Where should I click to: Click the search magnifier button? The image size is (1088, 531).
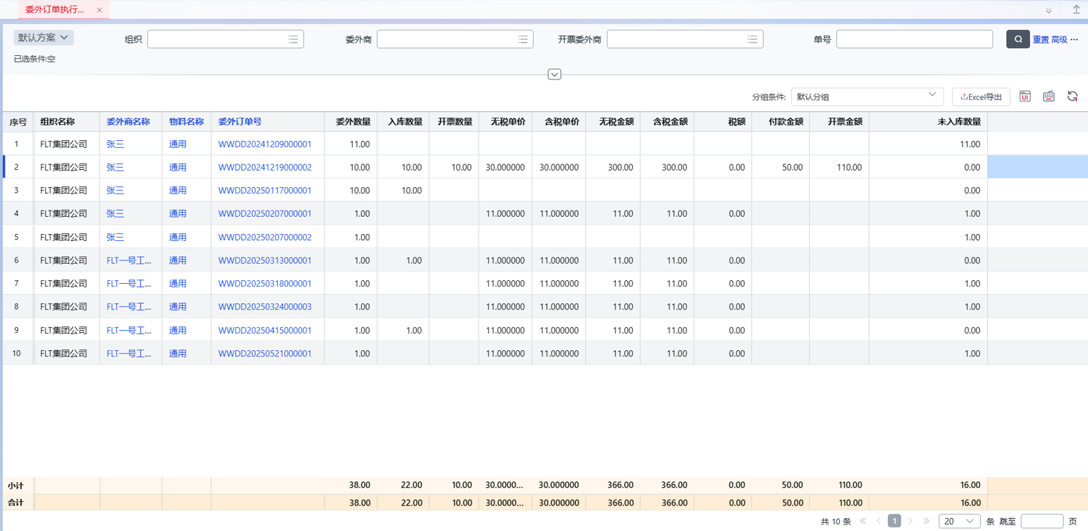tap(1018, 39)
